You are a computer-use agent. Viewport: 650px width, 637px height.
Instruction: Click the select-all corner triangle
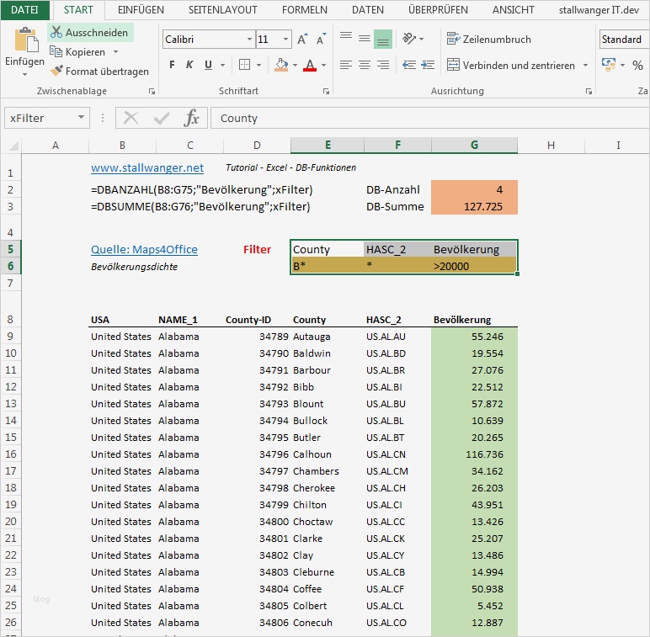pyautogui.click(x=13, y=146)
